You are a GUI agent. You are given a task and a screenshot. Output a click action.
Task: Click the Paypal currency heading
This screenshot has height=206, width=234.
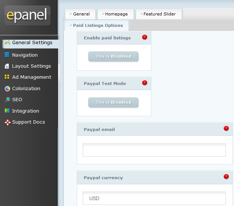103,178
